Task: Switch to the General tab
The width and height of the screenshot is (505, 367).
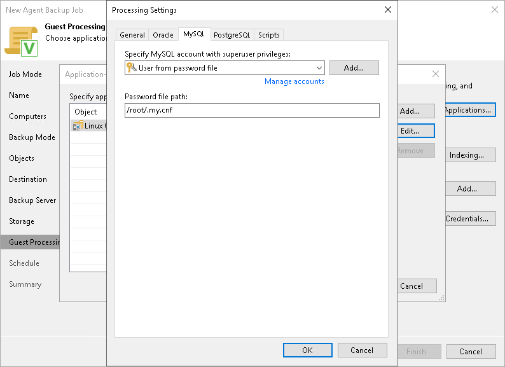Action: click(x=132, y=35)
